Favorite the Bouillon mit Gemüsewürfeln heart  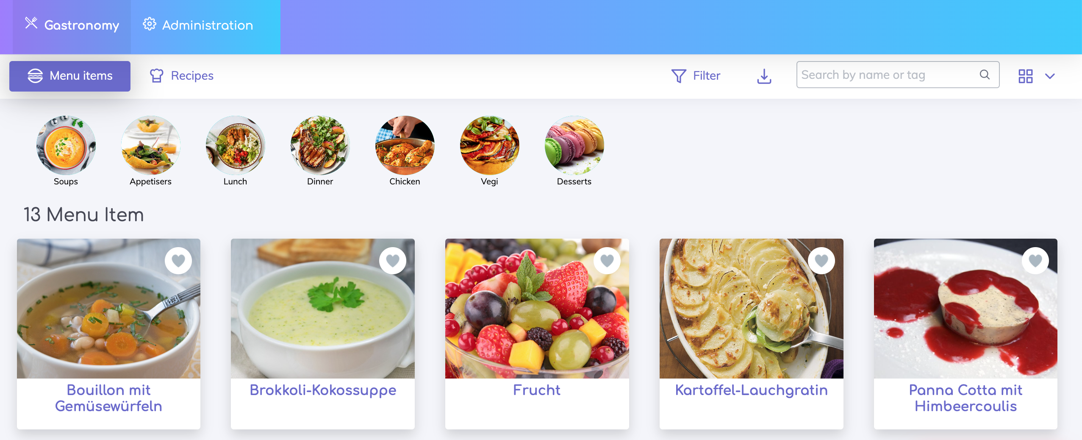pos(178,261)
